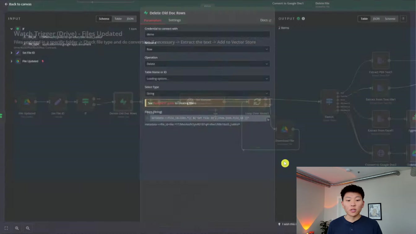Click the Filters (String) expression field
The width and height of the screenshot is (416, 234).
(x=208, y=118)
